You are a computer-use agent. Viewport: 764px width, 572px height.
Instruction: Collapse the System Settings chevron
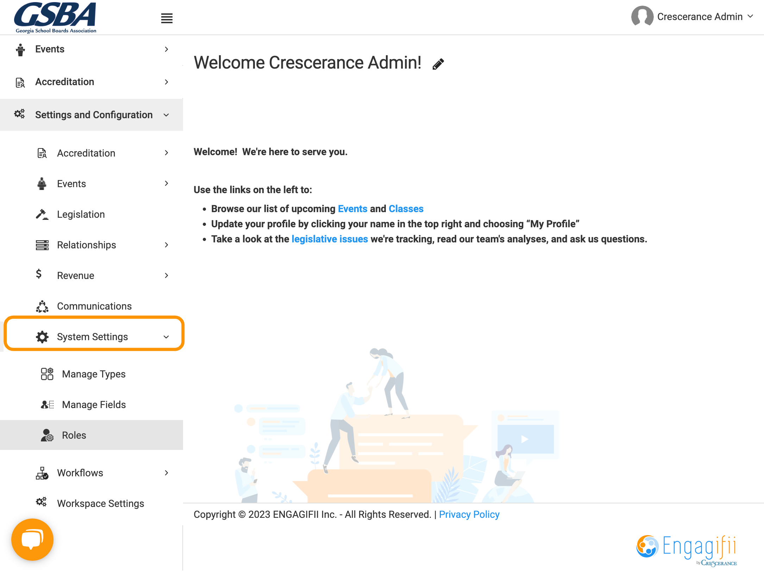(x=167, y=337)
